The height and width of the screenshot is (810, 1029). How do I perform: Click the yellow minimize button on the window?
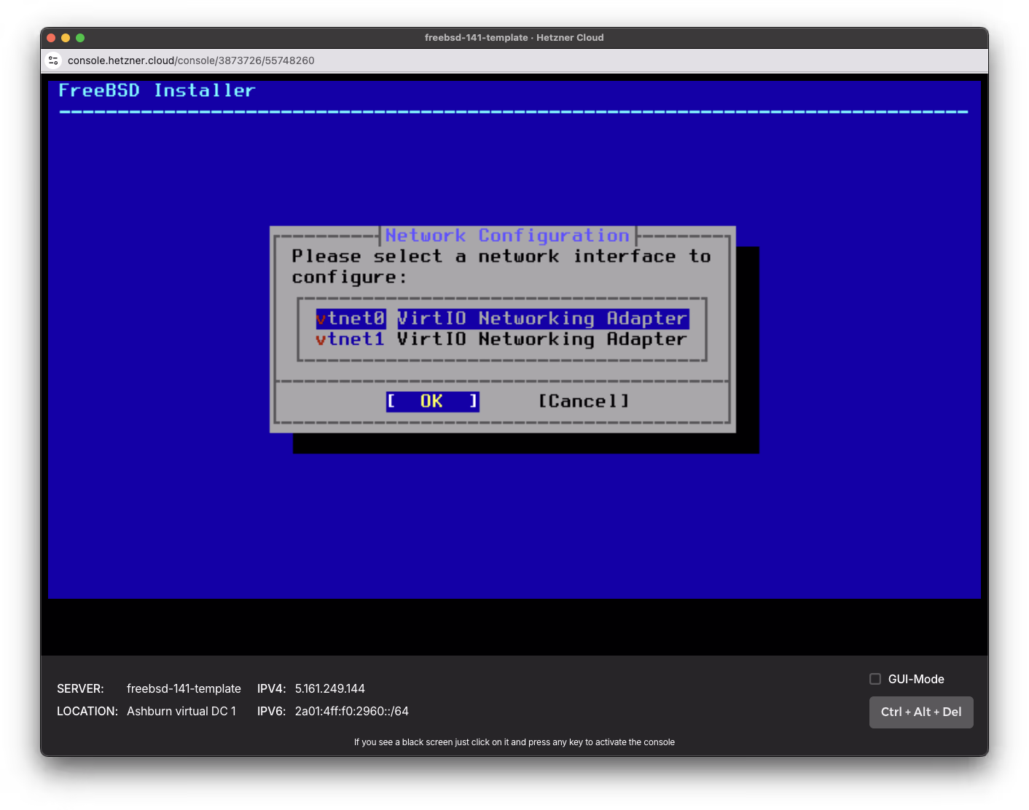click(65, 37)
